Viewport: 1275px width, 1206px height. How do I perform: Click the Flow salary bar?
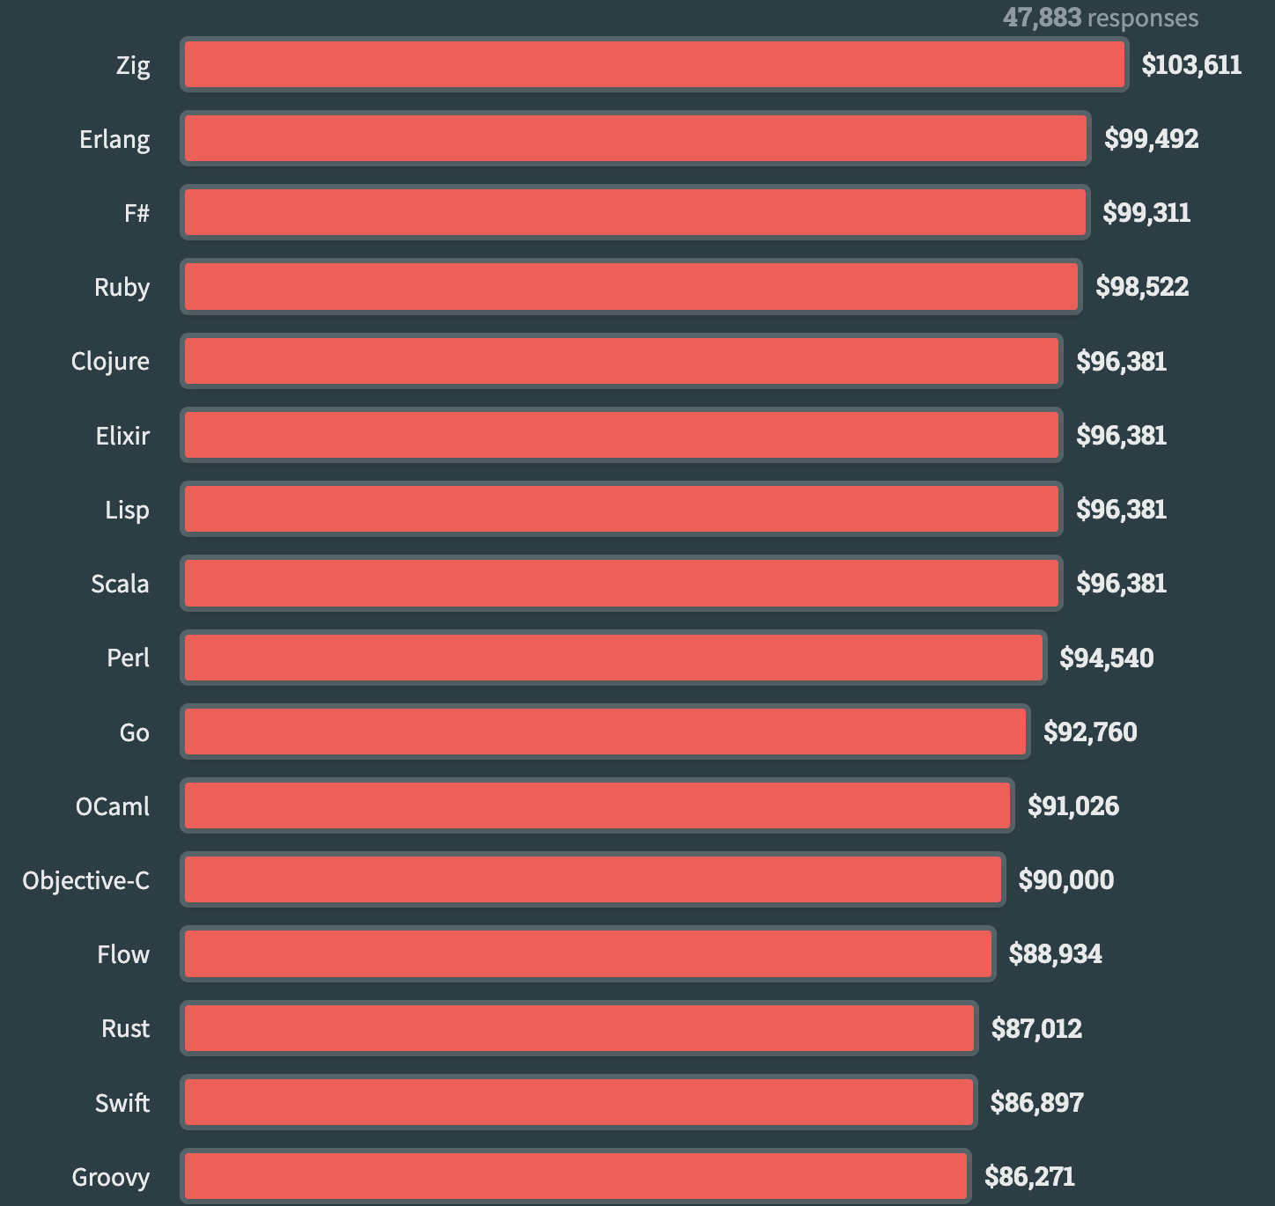(588, 953)
